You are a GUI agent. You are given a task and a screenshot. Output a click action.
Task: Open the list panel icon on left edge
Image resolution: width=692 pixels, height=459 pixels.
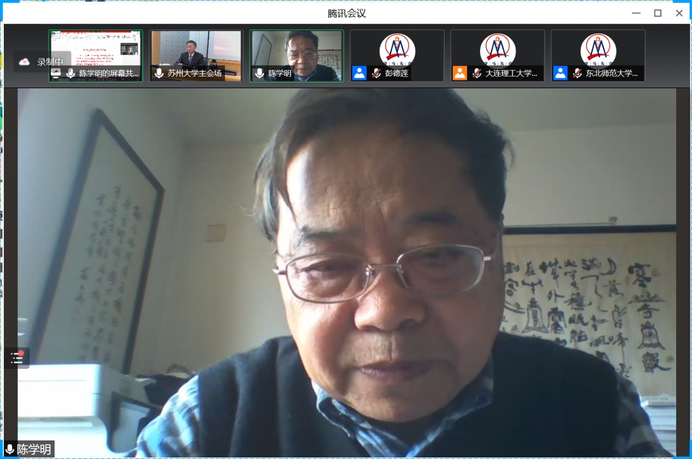point(17,358)
